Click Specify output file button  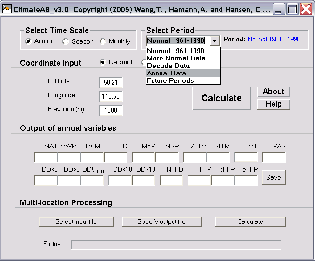point(162,221)
